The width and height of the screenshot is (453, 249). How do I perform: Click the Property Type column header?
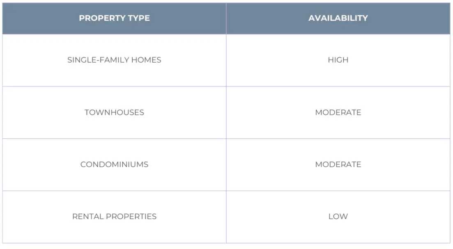click(114, 18)
